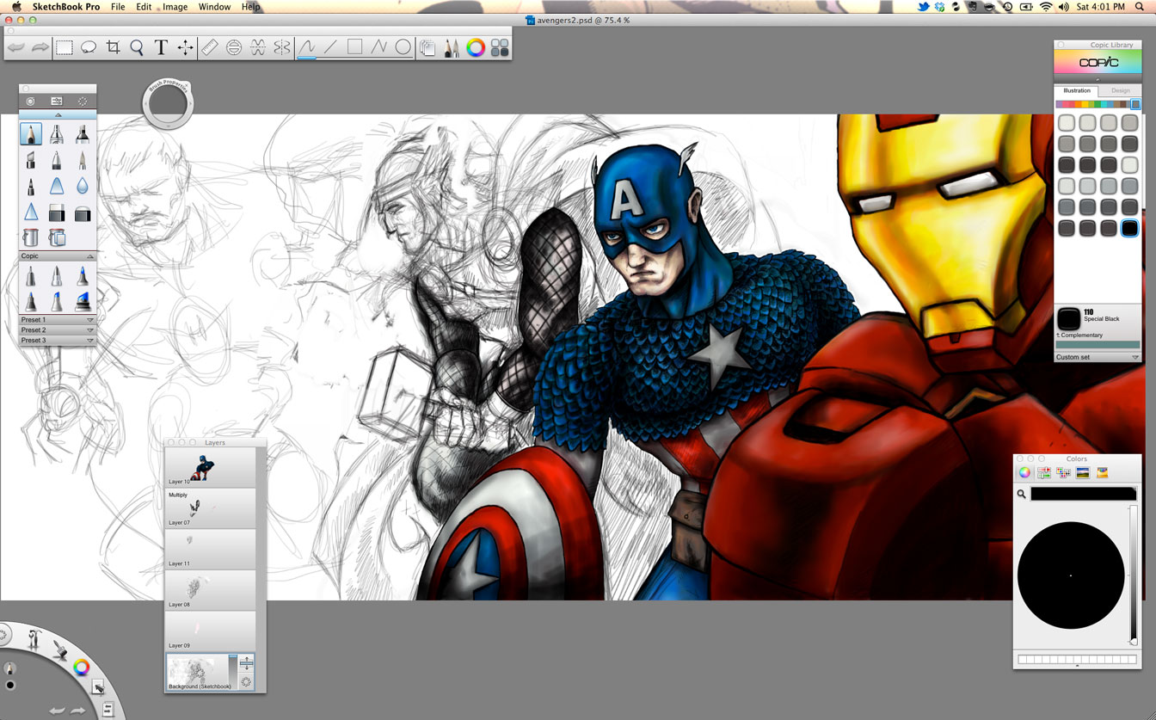The image size is (1156, 720).
Task: Click the Zoom magnifier tool
Action: coord(137,48)
